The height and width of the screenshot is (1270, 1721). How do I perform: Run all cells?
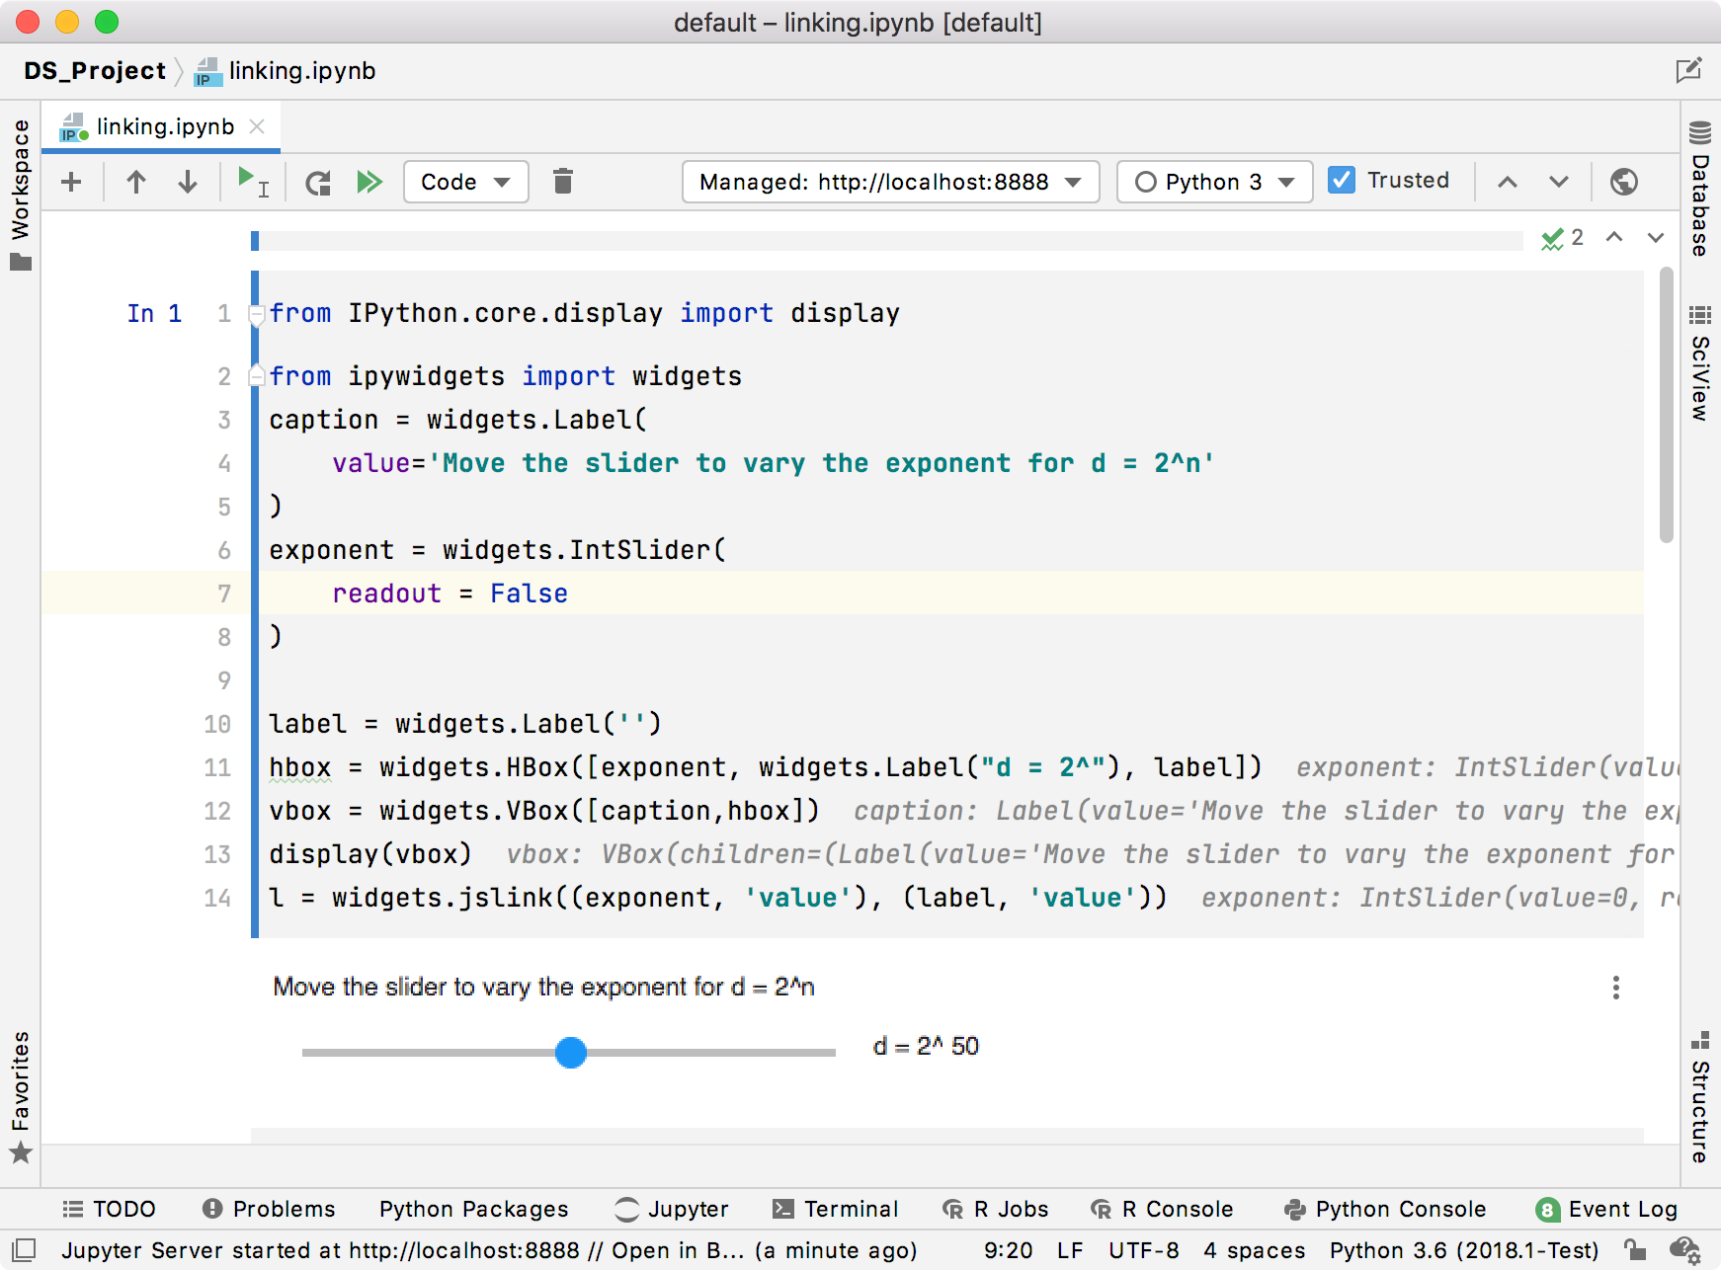click(369, 182)
